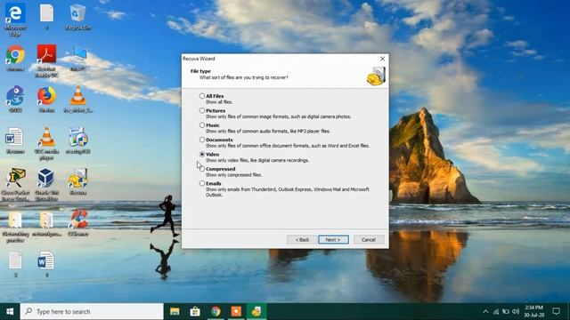Click the Recuva taskbar button
Image resolution: width=570 pixels, height=320 pixels.
[x=256, y=312]
